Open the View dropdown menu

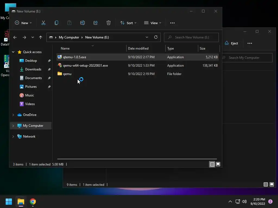pyautogui.click(x=153, y=23)
